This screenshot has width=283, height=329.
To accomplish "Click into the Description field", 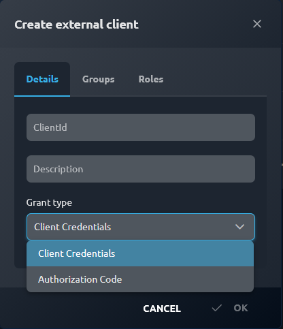I will tap(141, 169).
